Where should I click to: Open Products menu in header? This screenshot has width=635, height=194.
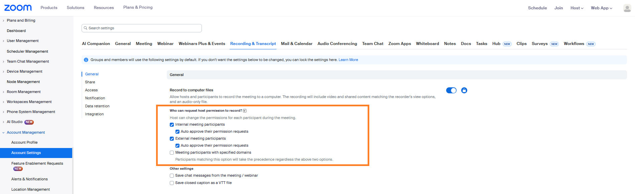point(49,8)
